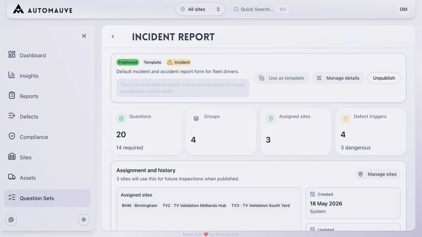Click the Assigned sites card pin icon
Image resolution: width=422 pixels, height=237 pixels.
click(x=271, y=118)
